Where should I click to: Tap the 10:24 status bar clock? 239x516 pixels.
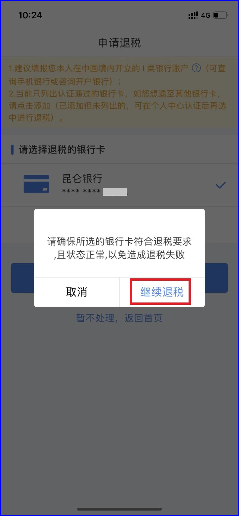[x=30, y=15]
